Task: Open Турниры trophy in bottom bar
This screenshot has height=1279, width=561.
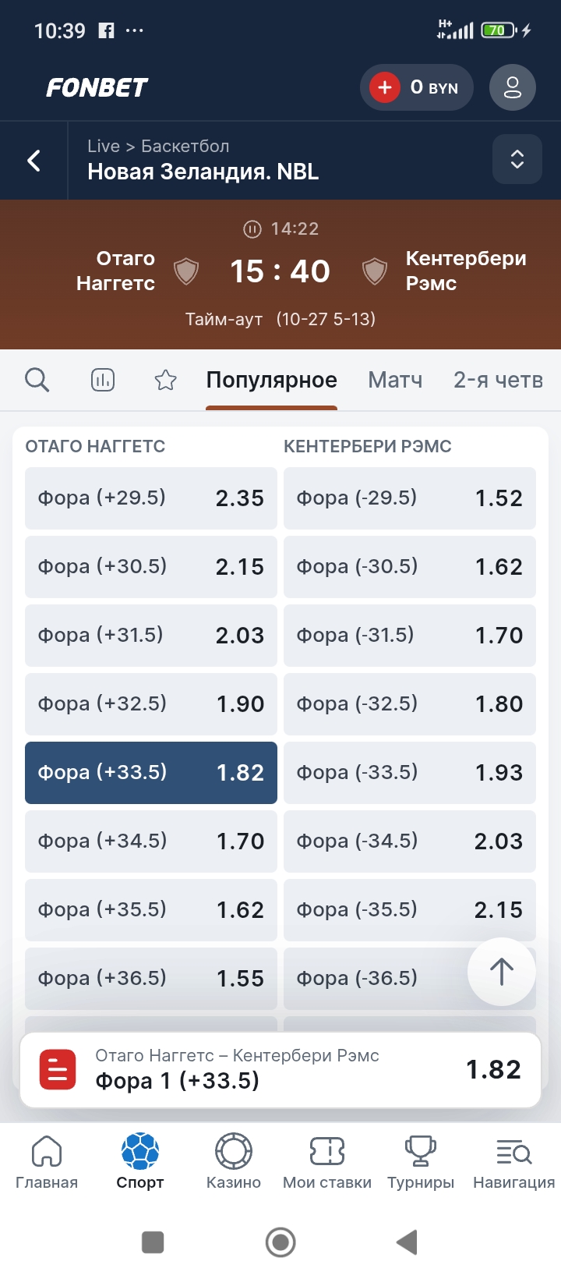Action: (x=421, y=1160)
